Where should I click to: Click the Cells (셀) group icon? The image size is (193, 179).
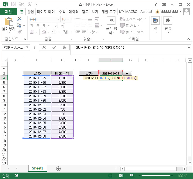coord(155,20)
